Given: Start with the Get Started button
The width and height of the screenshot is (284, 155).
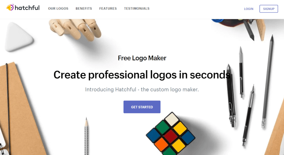Looking at the screenshot, I should pos(142,107).
